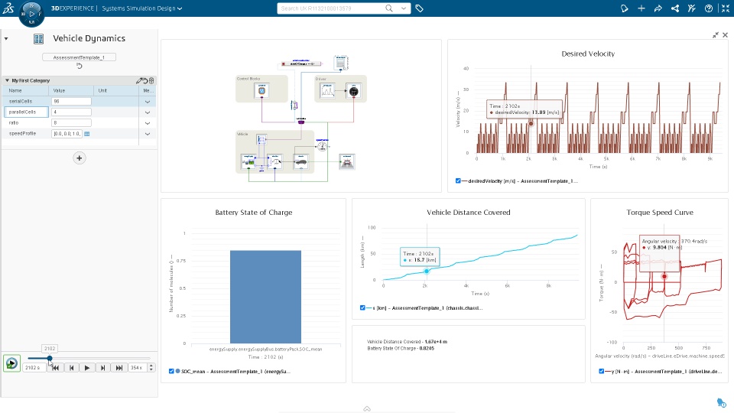Expand the search options chevron
This screenshot has width=734, height=413.
tap(403, 8)
